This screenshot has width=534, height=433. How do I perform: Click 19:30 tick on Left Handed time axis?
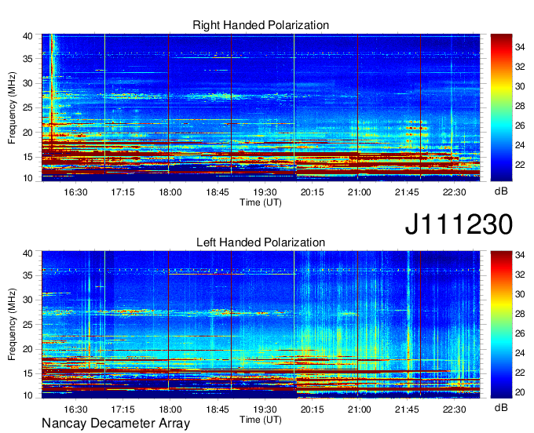tap(265, 409)
